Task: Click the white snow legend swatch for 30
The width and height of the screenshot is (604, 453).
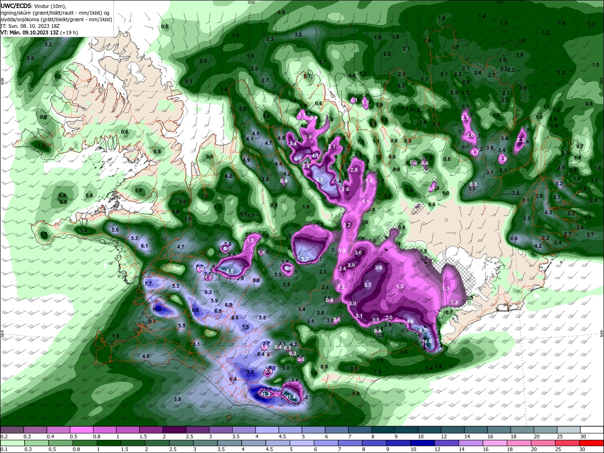Action: pyautogui.click(x=592, y=430)
